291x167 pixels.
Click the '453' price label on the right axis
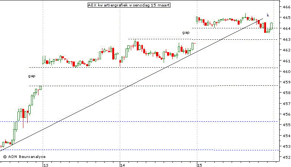pyautogui.click(x=287, y=146)
